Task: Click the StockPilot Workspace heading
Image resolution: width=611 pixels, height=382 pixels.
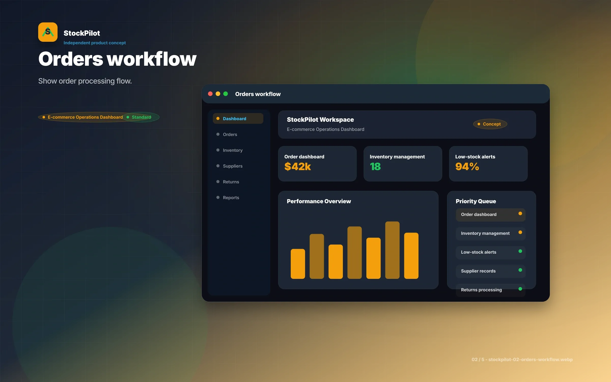Action: [x=320, y=120]
